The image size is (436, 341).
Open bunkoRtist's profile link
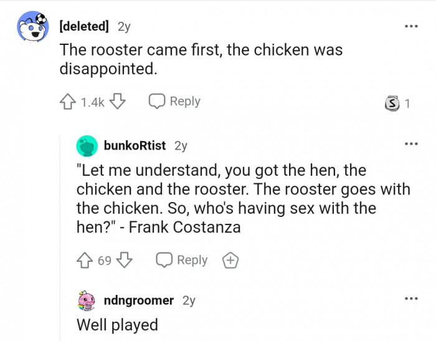(135, 145)
